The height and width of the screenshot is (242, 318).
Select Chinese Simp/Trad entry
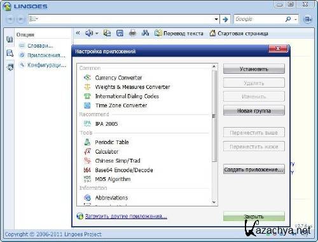[x=118, y=161]
